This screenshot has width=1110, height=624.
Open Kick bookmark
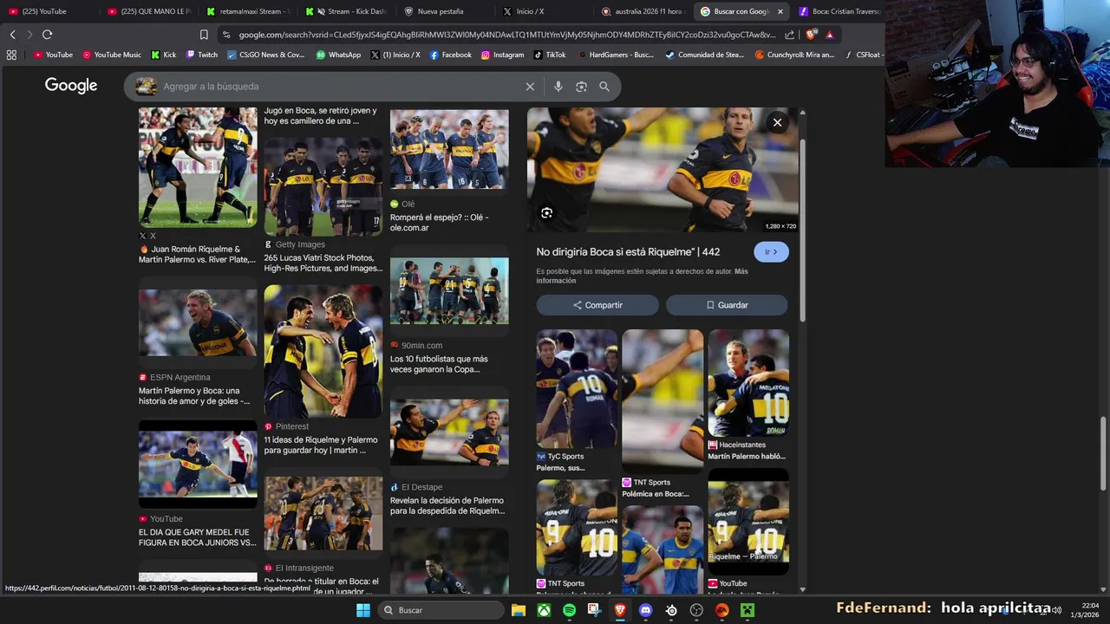[x=163, y=55]
